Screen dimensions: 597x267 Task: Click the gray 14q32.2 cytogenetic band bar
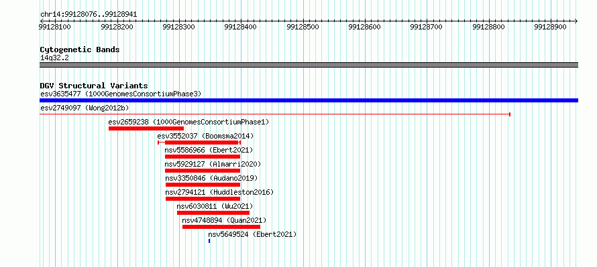(x=309, y=65)
